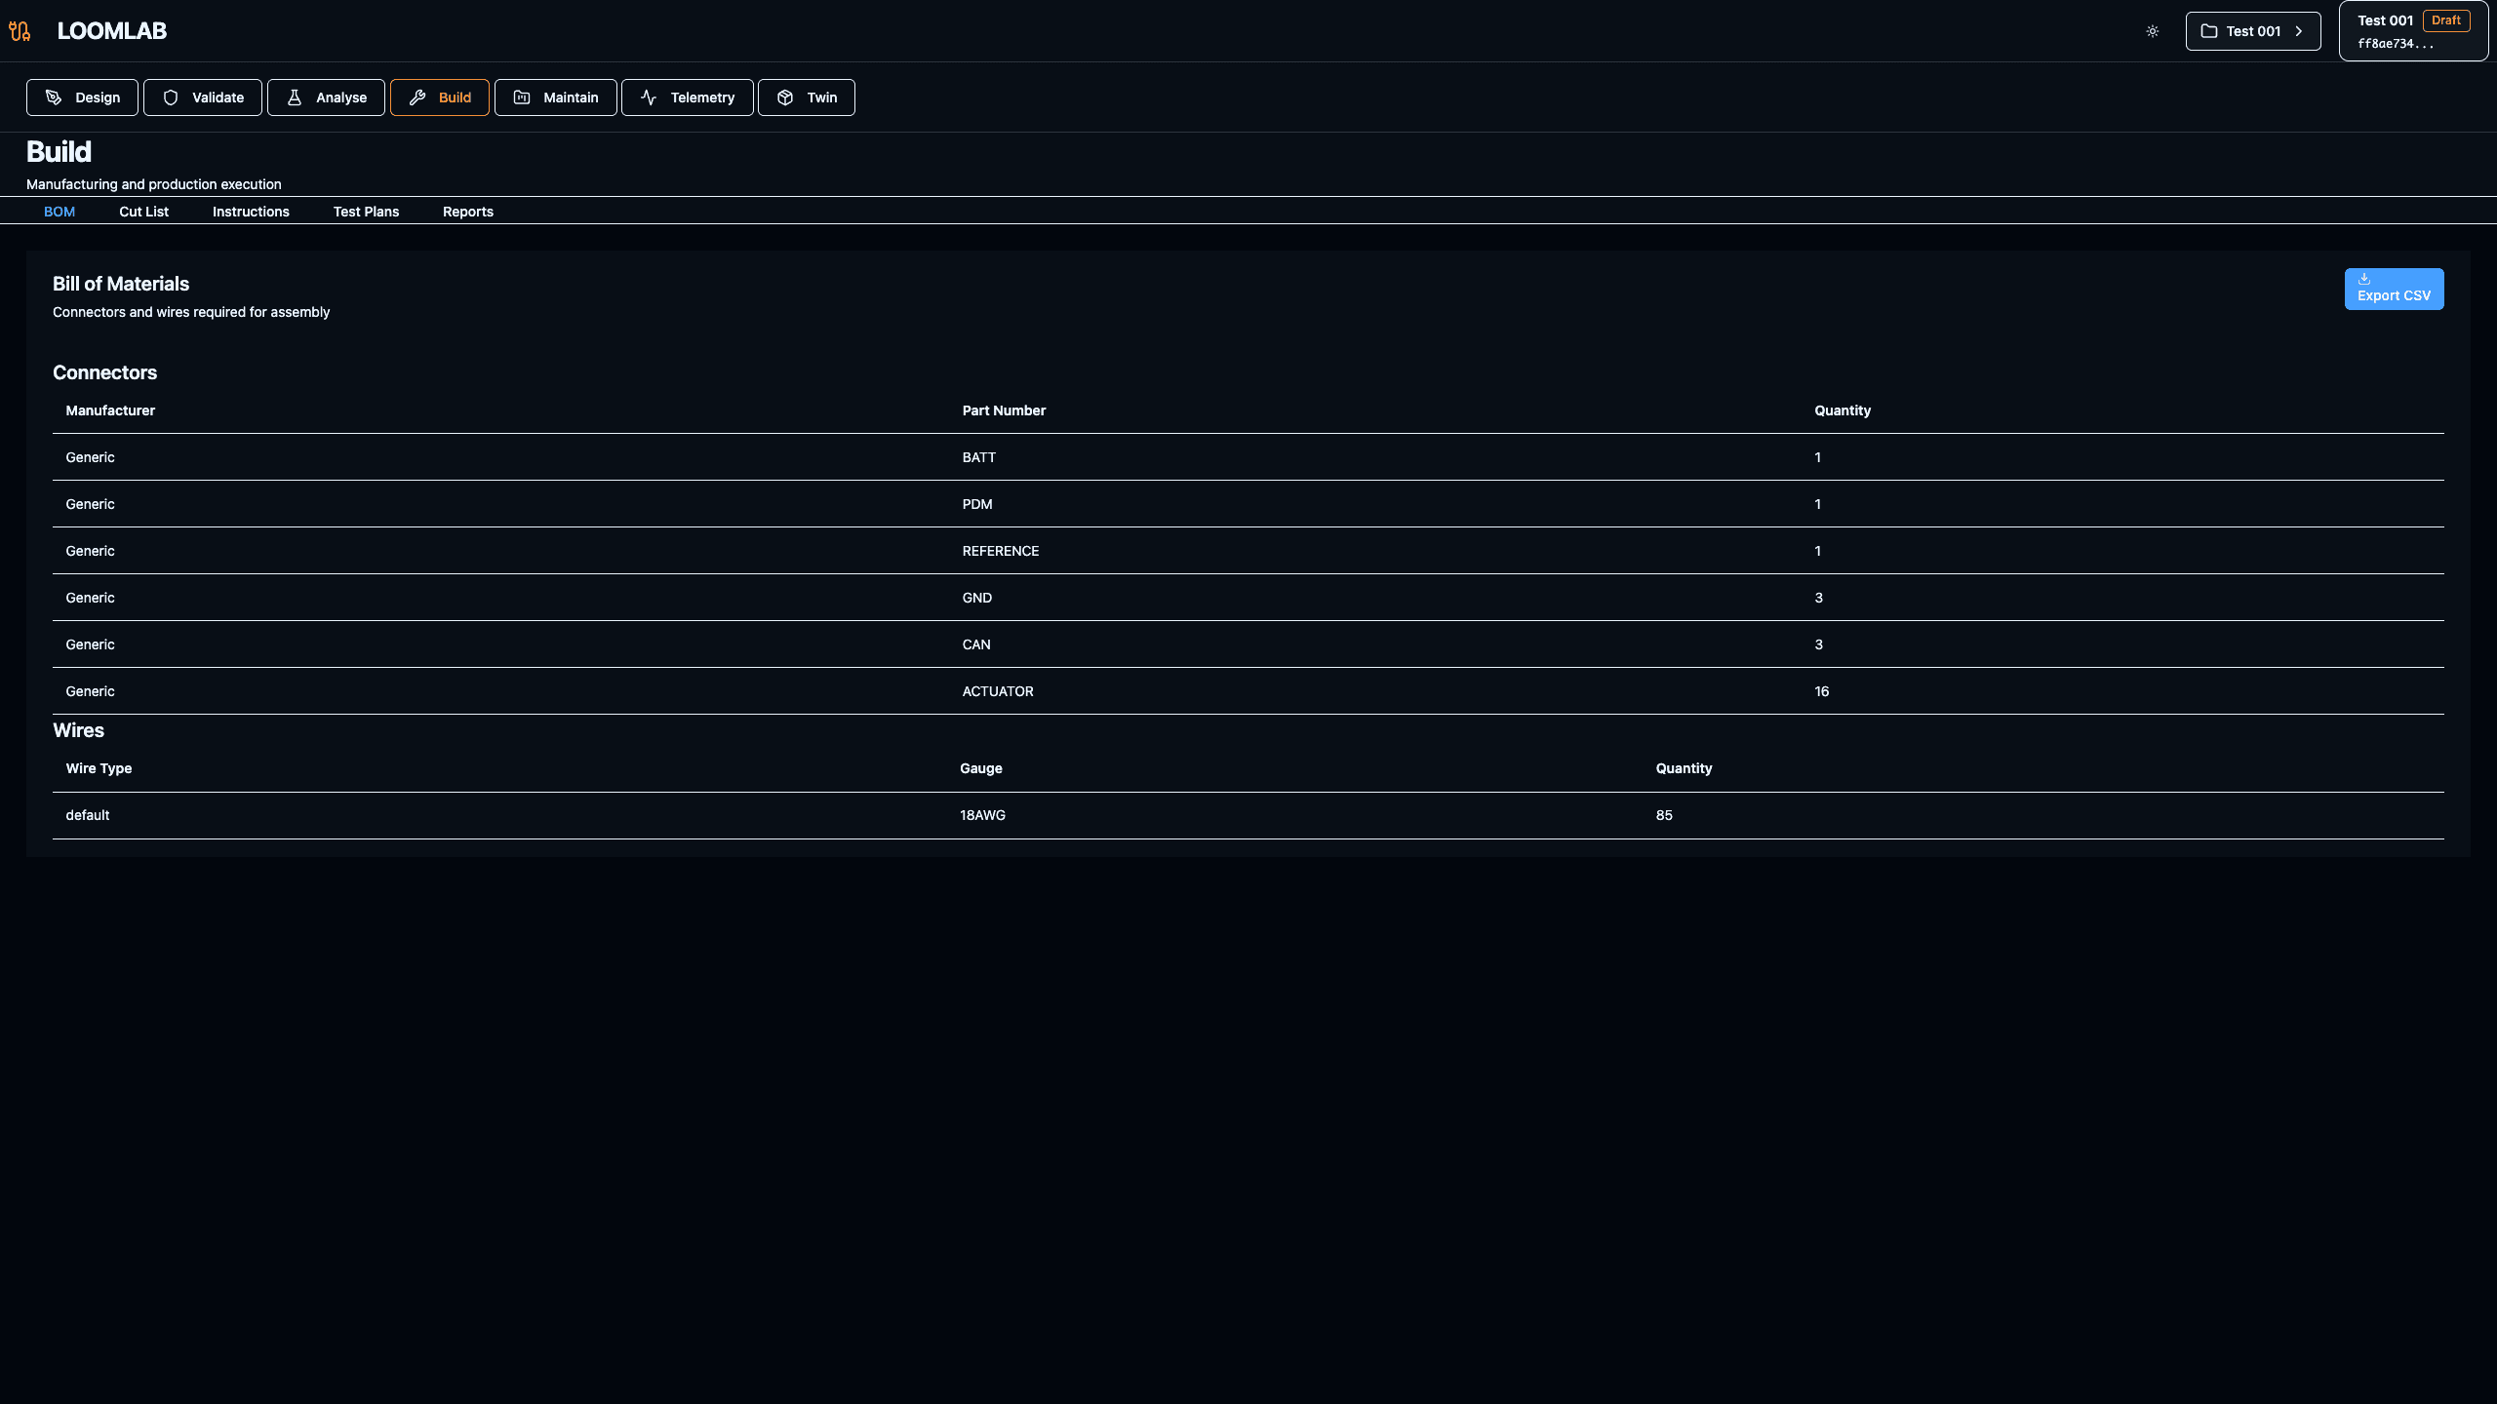Select the Build wrench icon
The width and height of the screenshot is (2497, 1404).
pos(416,97)
